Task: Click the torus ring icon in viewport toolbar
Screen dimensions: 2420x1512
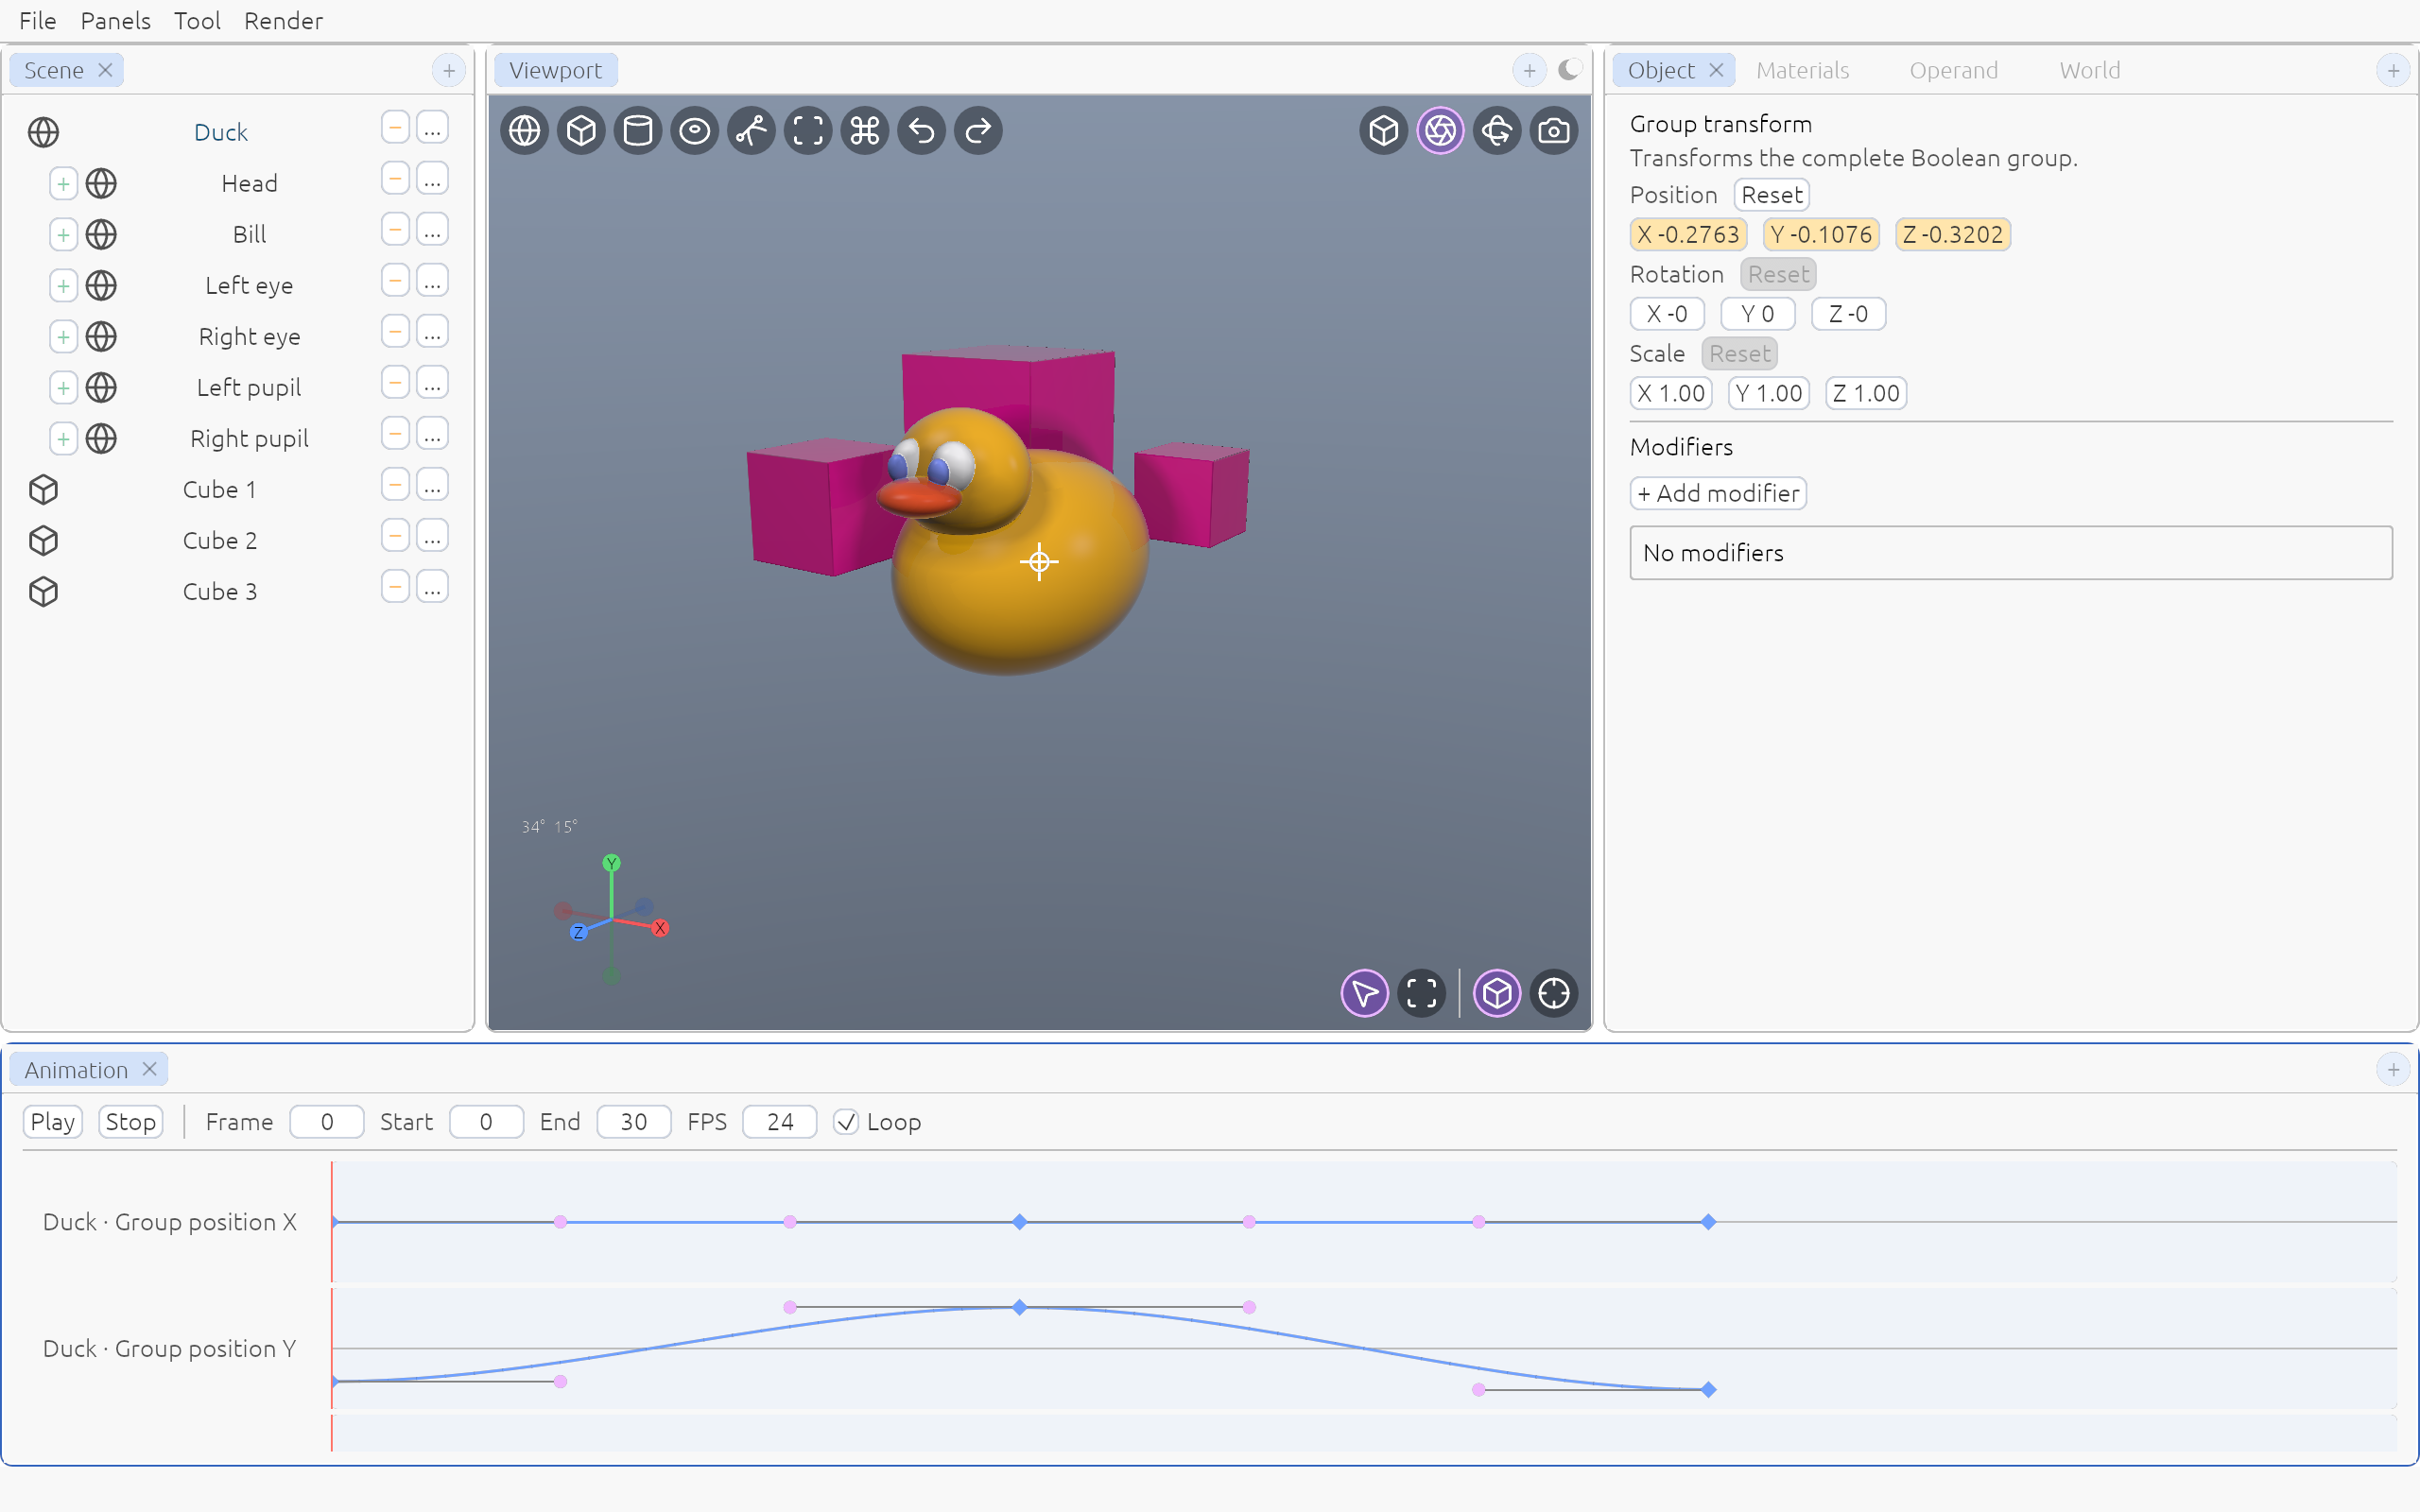Action: (x=695, y=130)
